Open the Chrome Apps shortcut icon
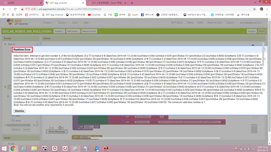The width and height of the screenshot is (271, 152). (x=6, y=15)
